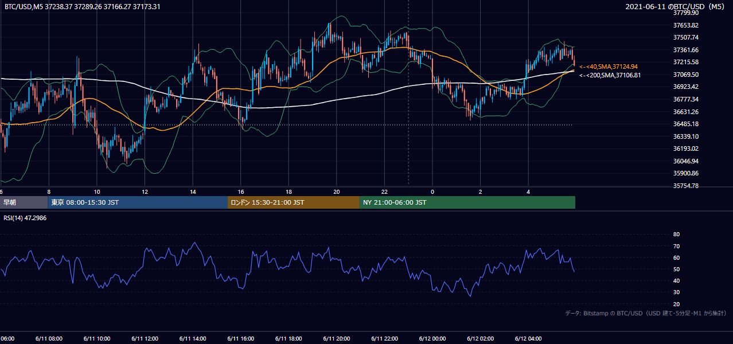Click RSI scale value 30

point(676,292)
